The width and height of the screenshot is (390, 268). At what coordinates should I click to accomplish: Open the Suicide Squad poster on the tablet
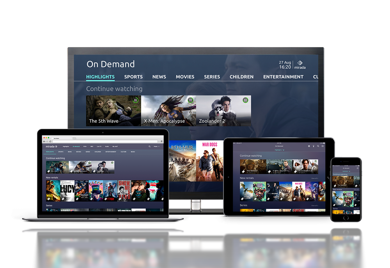tap(259, 191)
